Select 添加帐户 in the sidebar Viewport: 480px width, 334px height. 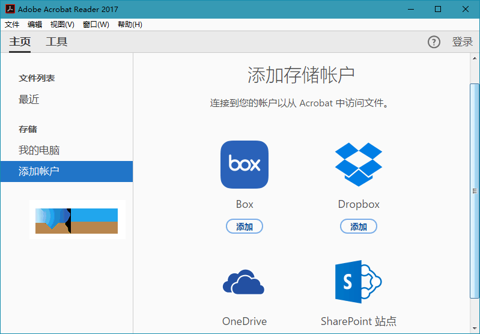tap(67, 171)
